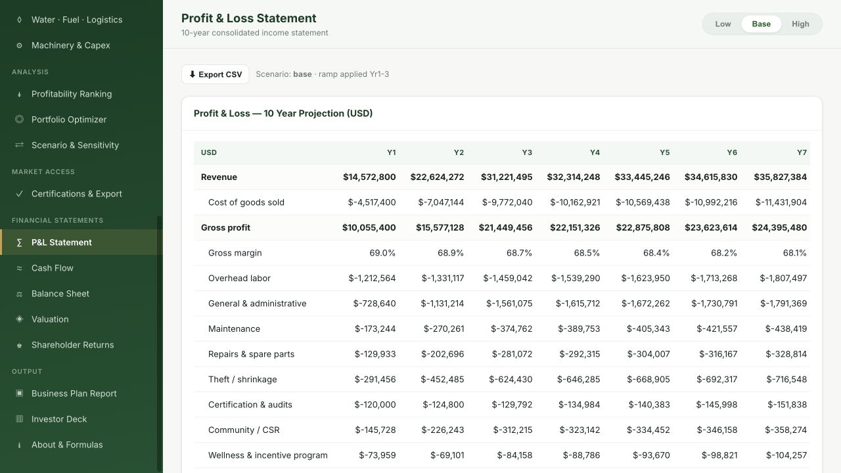
Task: Click the Repairs & spare parts label
Action: coord(252,354)
